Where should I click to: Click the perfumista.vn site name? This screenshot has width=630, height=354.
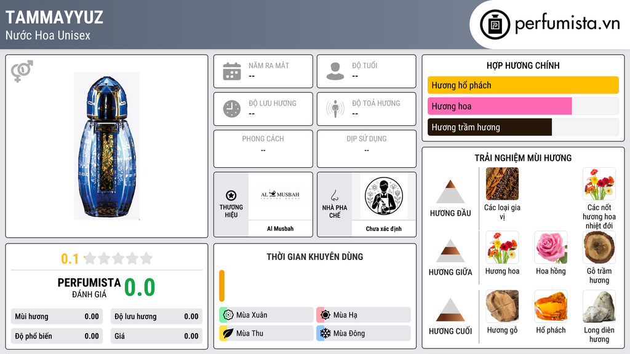[x=567, y=24]
